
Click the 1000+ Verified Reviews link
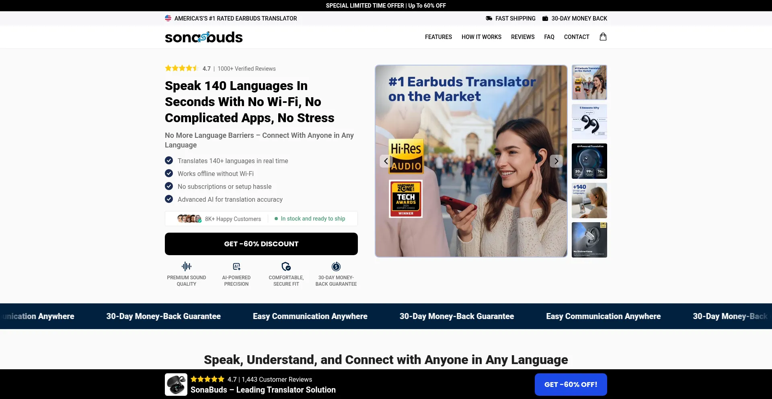(x=246, y=69)
